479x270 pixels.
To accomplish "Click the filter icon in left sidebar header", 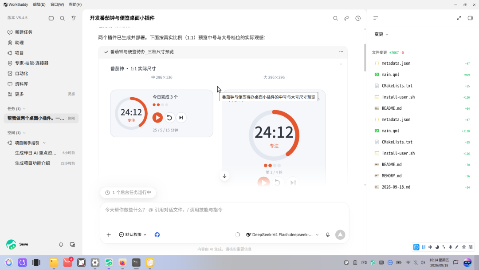I will click(74, 18).
